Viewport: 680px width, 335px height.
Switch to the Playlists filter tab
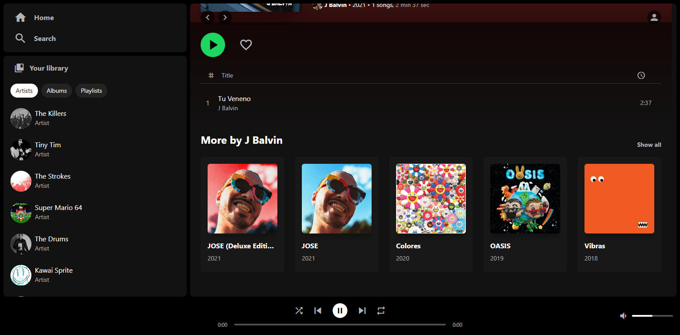[x=91, y=91]
